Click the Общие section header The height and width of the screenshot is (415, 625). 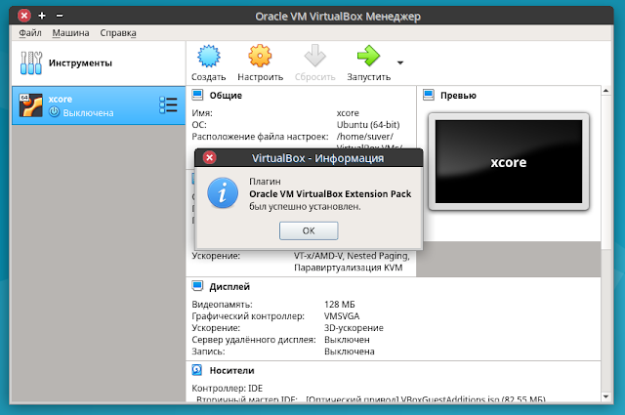226,96
